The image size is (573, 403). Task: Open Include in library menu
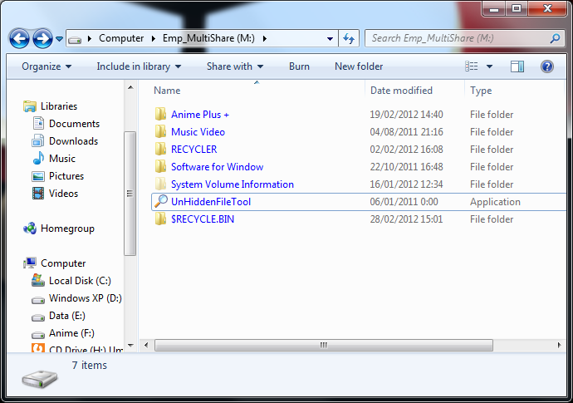[139, 66]
